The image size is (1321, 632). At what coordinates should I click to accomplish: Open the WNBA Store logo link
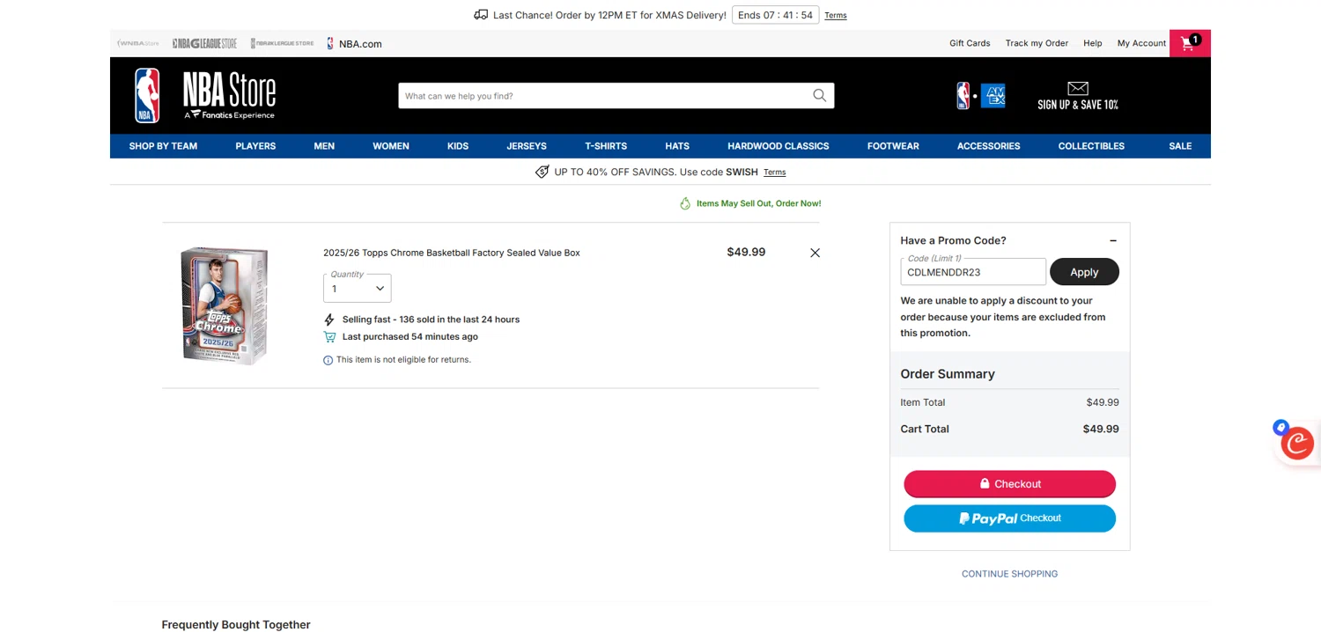point(138,43)
